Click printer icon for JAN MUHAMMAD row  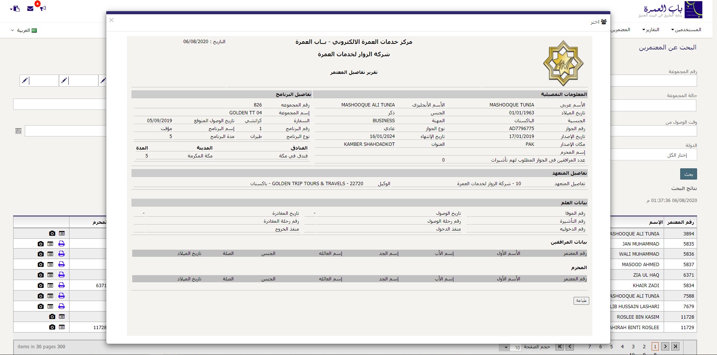tap(62, 244)
